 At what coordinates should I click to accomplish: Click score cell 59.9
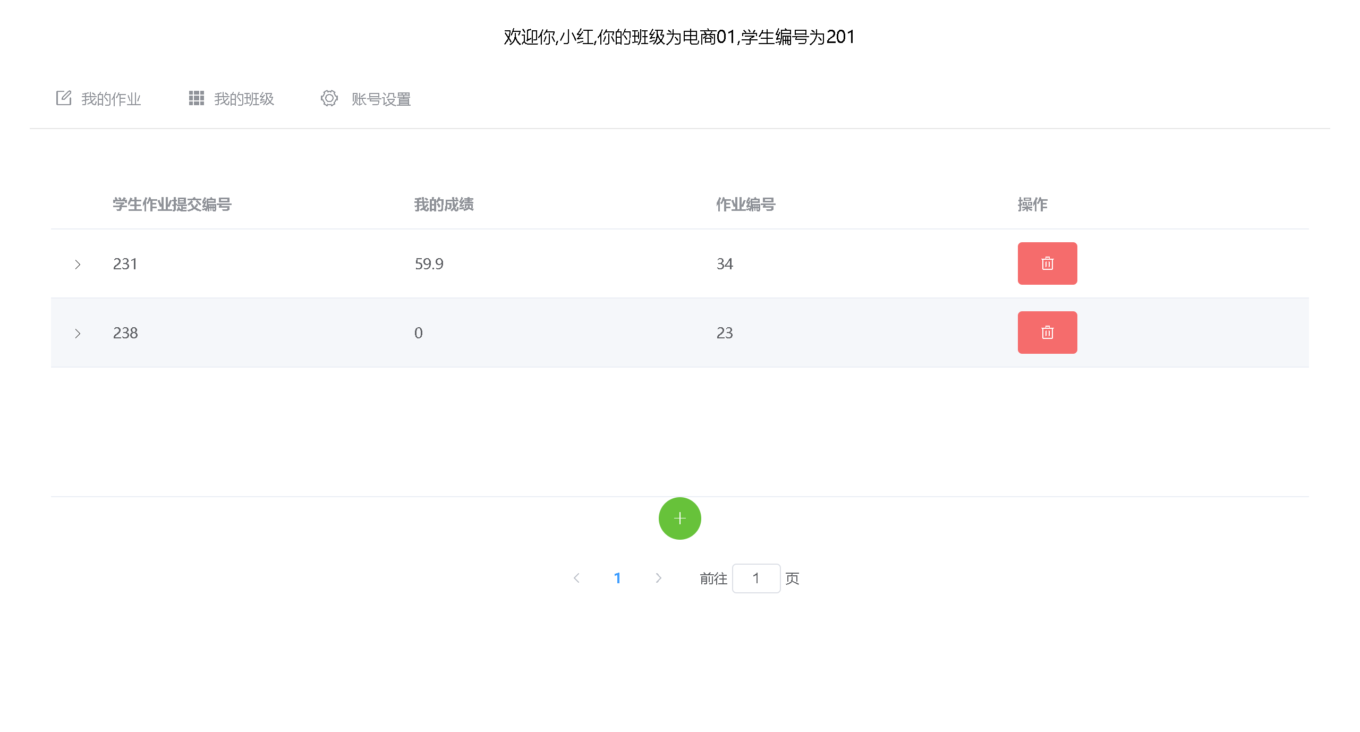(429, 264)
